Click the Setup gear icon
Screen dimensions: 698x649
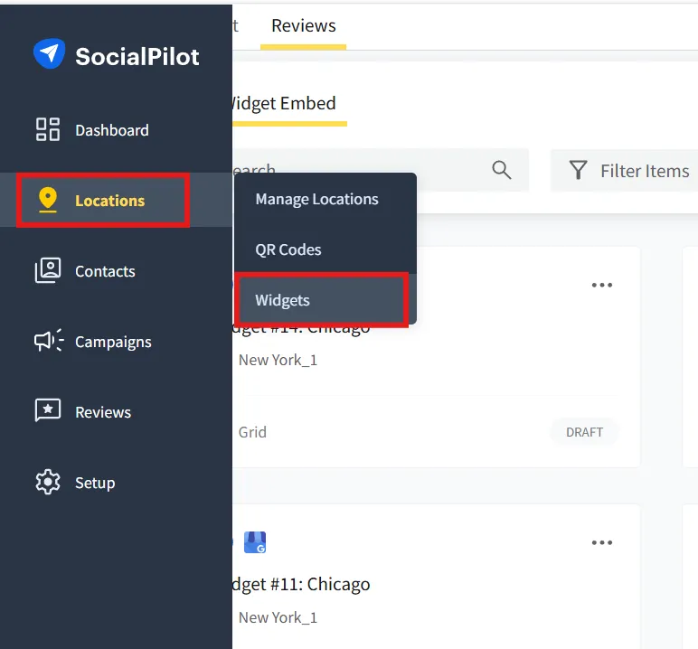point(48,482)
